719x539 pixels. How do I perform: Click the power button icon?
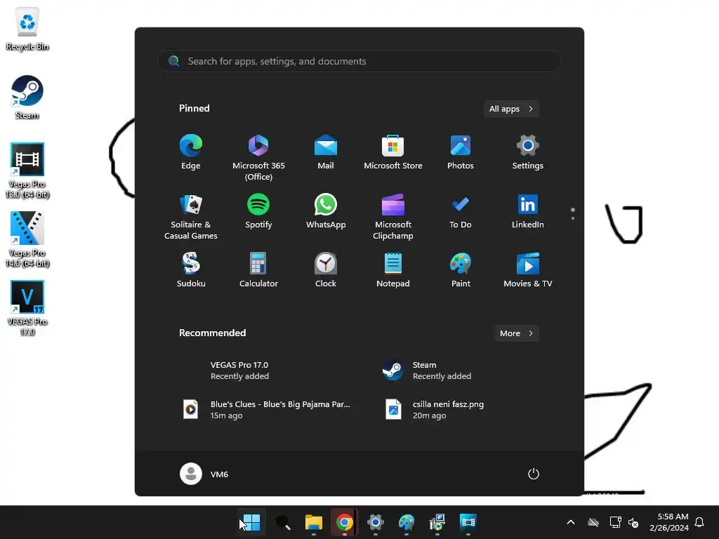coord(534,474)
